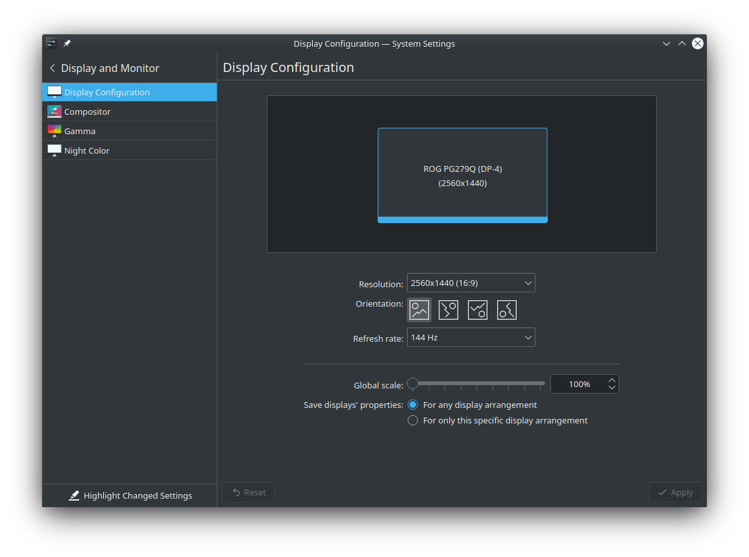Select the ROG PG279Q monitor preview
Viewport: 749px width, 557px height.
coord(462,175)
